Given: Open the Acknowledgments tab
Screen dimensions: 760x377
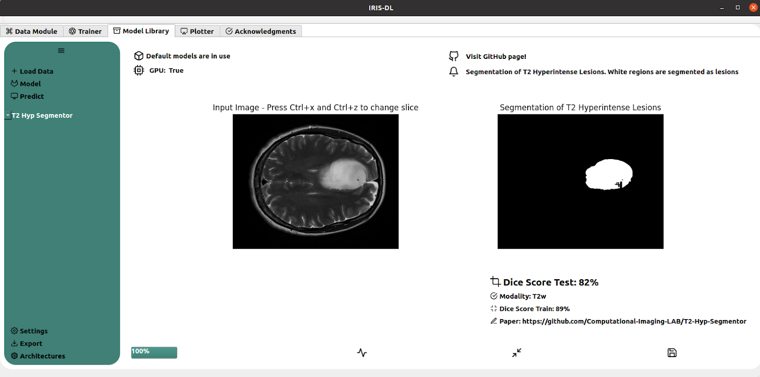Looking at the screenshot, I should click(261, 31).
